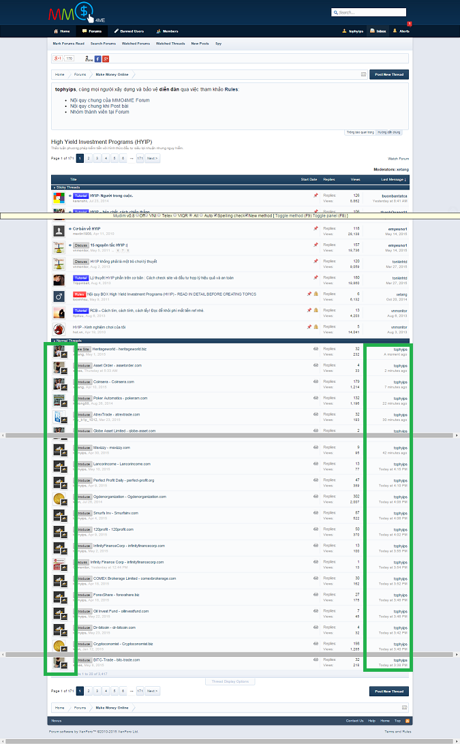This screenshot has width=460, height=744.
Task: Click in the Search input field
Action: tap(369, 12)
